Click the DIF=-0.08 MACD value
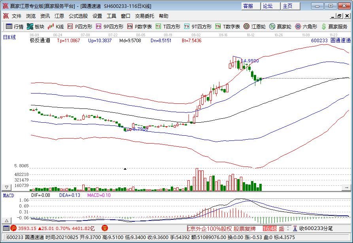353x243 pixels. pyautogui.click(x=41, y=195)
